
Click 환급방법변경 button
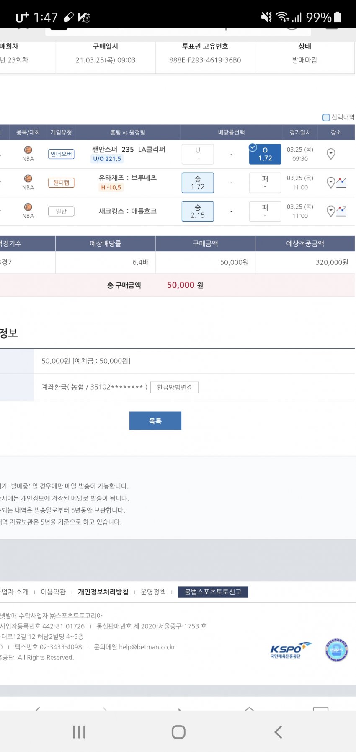click(x=174, y=387)
